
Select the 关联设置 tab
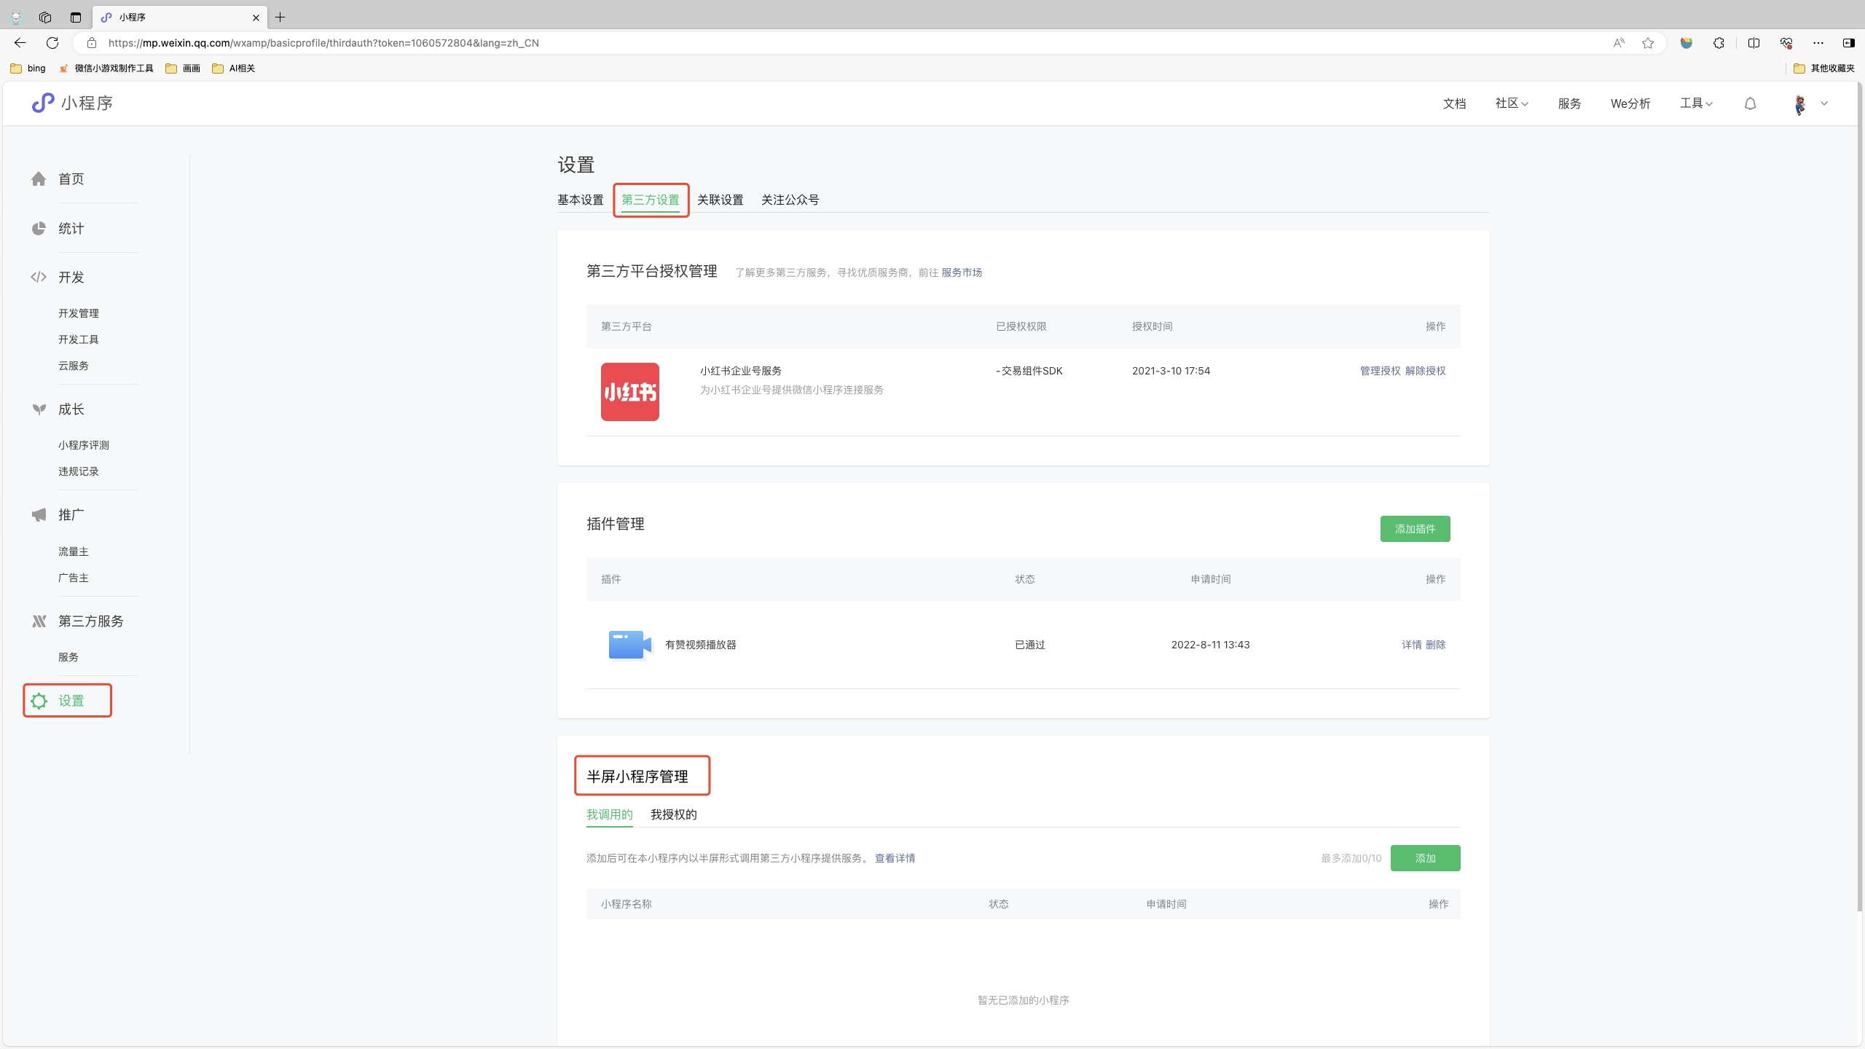point(720,200)
